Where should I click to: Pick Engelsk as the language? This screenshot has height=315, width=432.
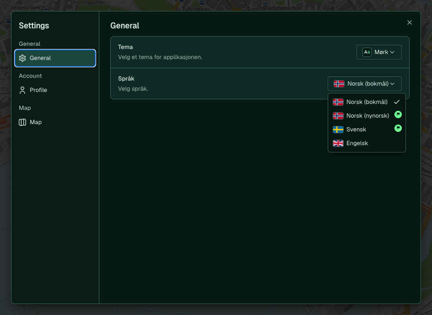point(367,143)
